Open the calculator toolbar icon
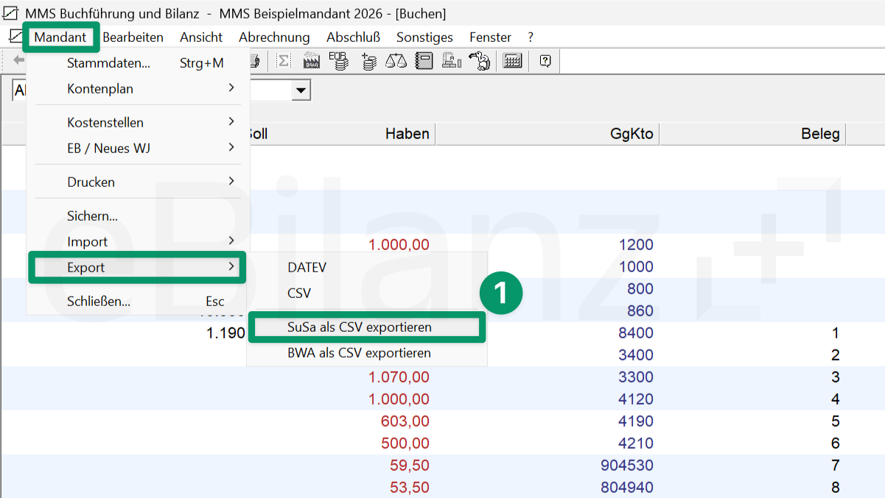Viewport: 885px width, 498px height. (x=513, y=61)
